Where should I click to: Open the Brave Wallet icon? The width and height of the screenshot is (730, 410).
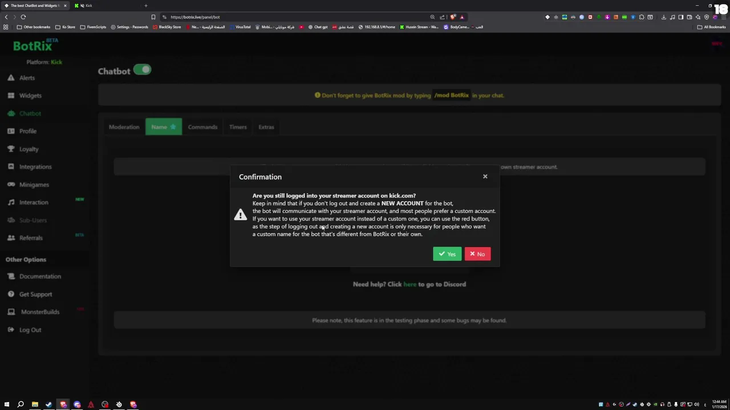coord(690,17)
